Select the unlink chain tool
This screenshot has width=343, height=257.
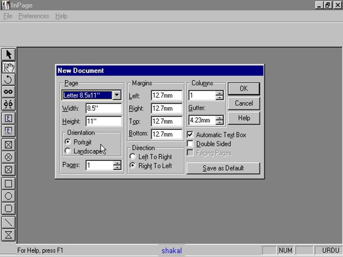pyautogui.click(x=9, y=104)
